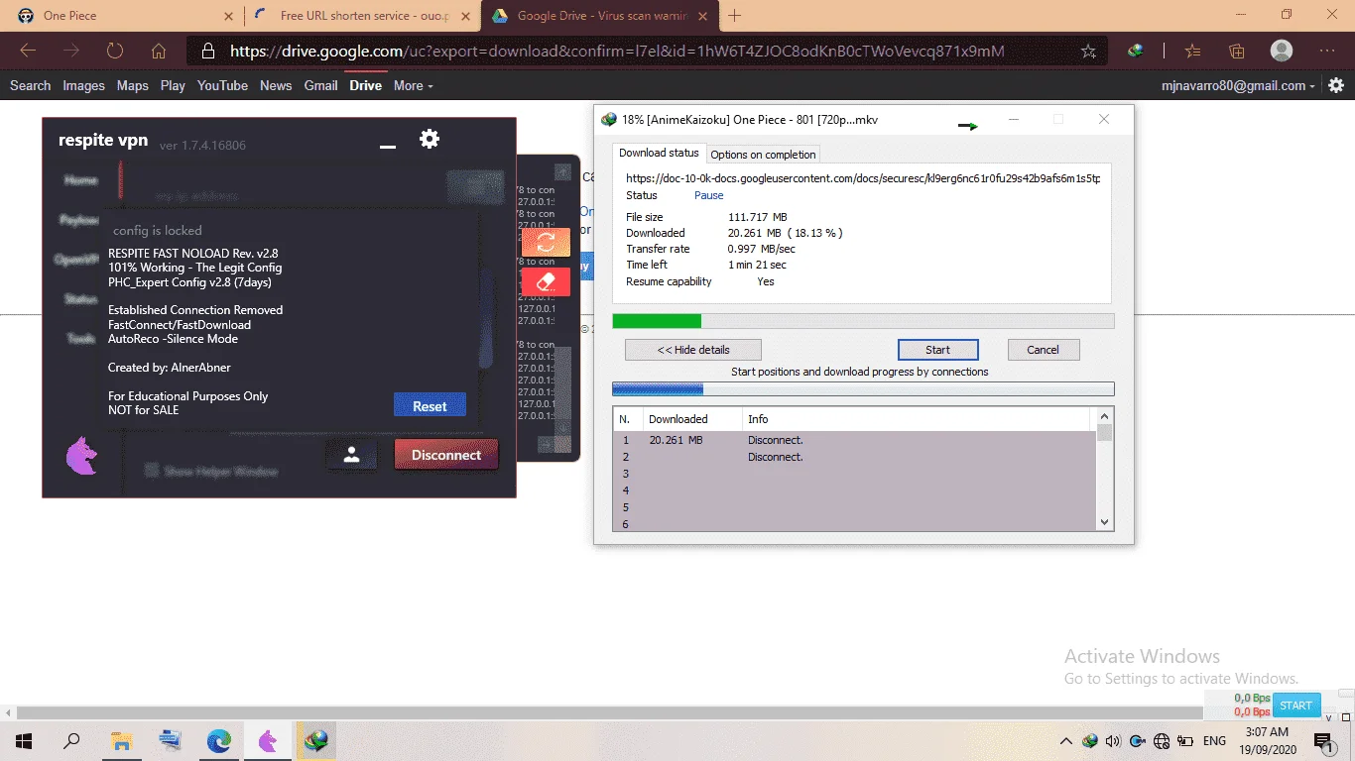Open IDM extension icon in browser toolbar
Screen dimensions: 1355x761
click(x=1137, y=51)
